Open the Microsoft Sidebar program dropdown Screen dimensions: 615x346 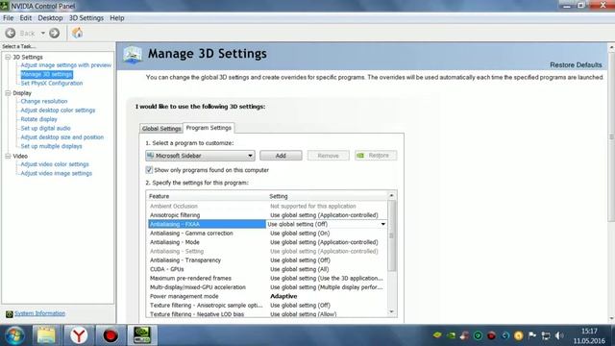tap(200, 156)
